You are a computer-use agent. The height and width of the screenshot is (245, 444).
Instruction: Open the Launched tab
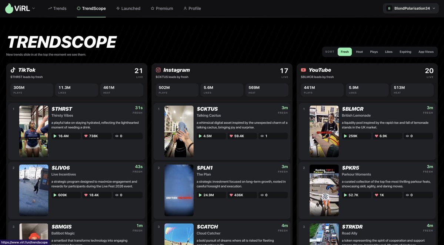pos(128,9)
